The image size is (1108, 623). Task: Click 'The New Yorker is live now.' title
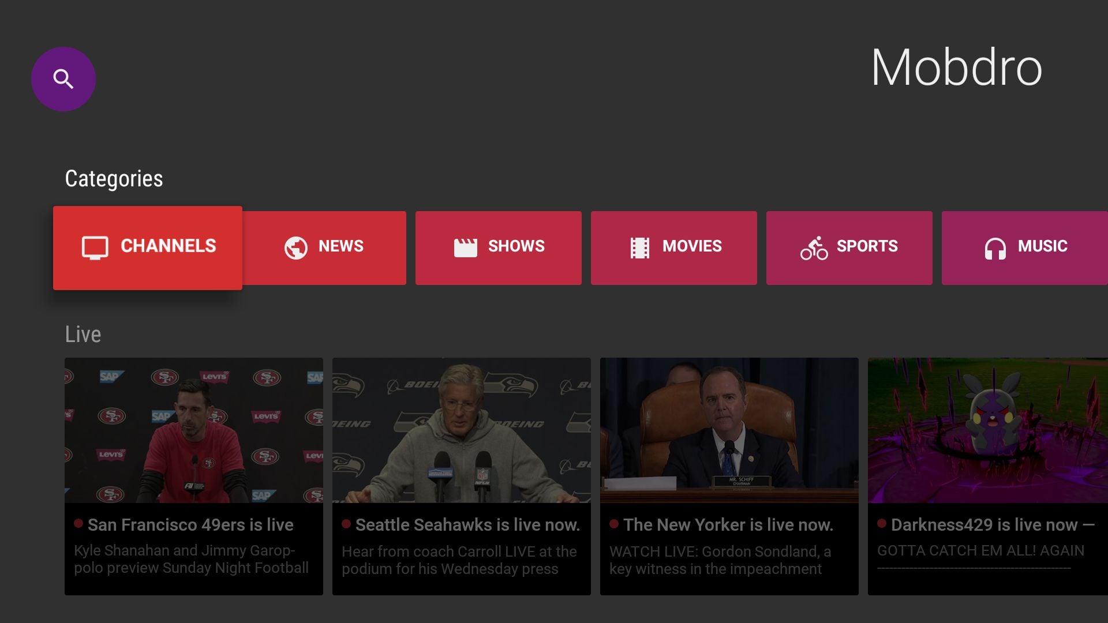tap(728, 525)
